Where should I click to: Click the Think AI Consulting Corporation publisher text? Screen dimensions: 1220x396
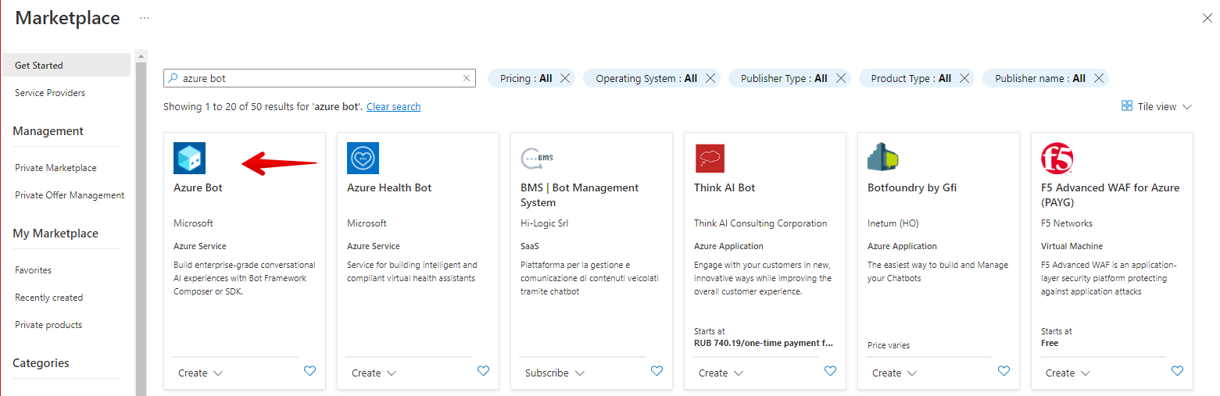760,223
